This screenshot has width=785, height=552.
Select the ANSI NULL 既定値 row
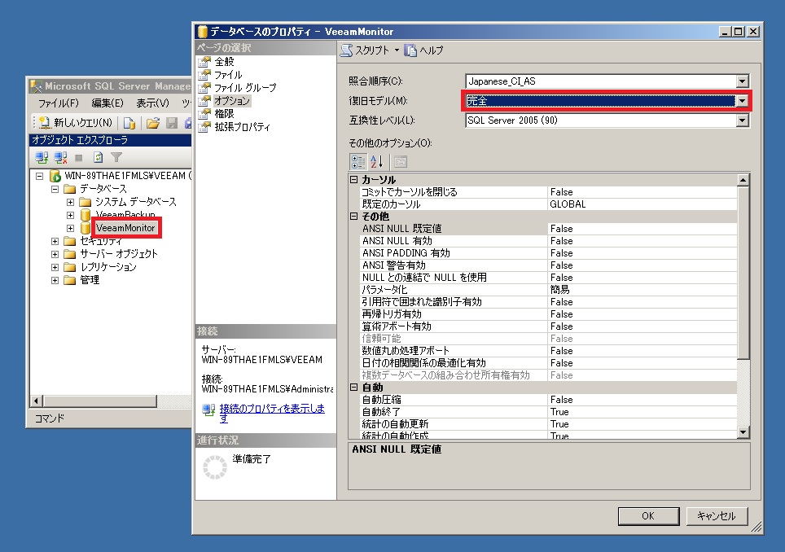coord(549,229)
